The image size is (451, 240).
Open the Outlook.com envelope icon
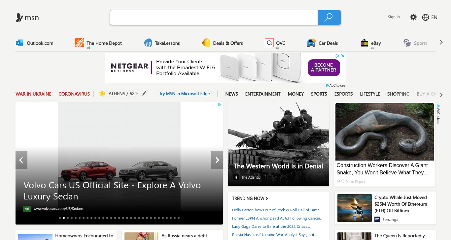pos(19,43)
